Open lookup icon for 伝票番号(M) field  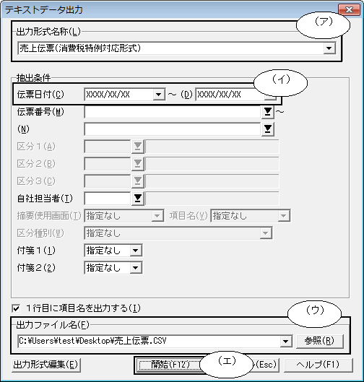click(267, 112)
